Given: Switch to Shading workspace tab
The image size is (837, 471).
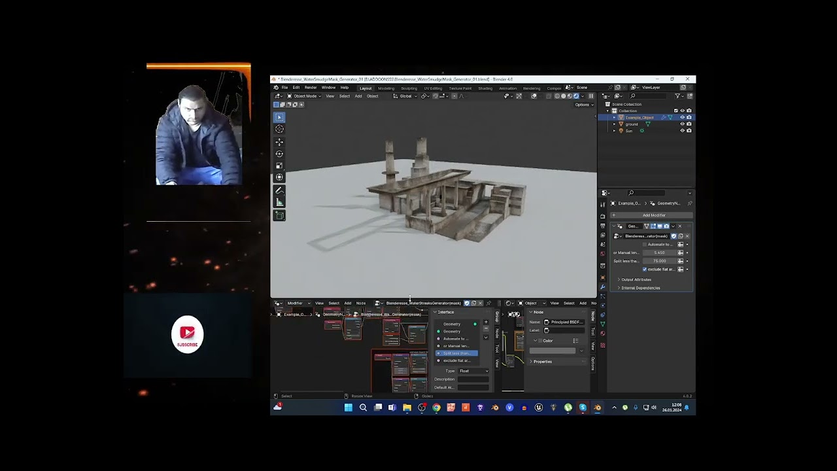Looking at the screenshot, I should (x=485, y=88).
